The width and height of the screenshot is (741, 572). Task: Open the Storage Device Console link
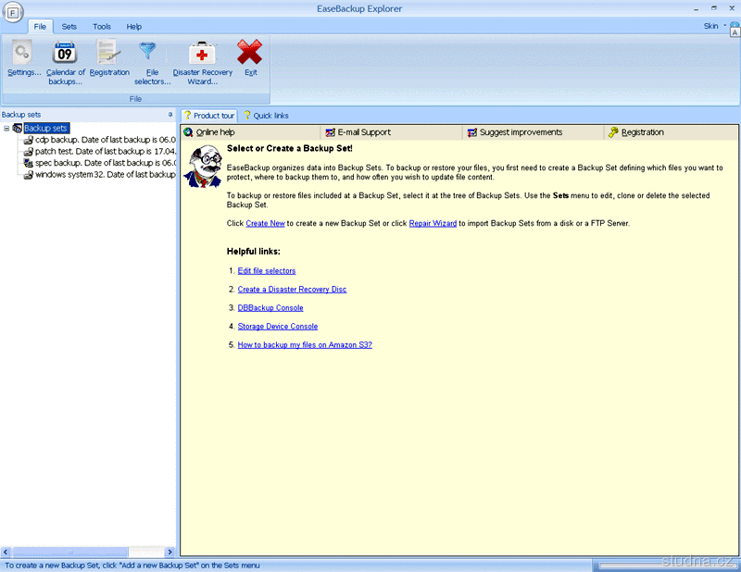277,327
